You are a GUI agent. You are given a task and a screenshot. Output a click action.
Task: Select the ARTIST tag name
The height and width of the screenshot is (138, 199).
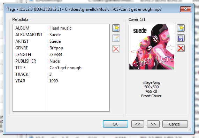coord(22,41)
